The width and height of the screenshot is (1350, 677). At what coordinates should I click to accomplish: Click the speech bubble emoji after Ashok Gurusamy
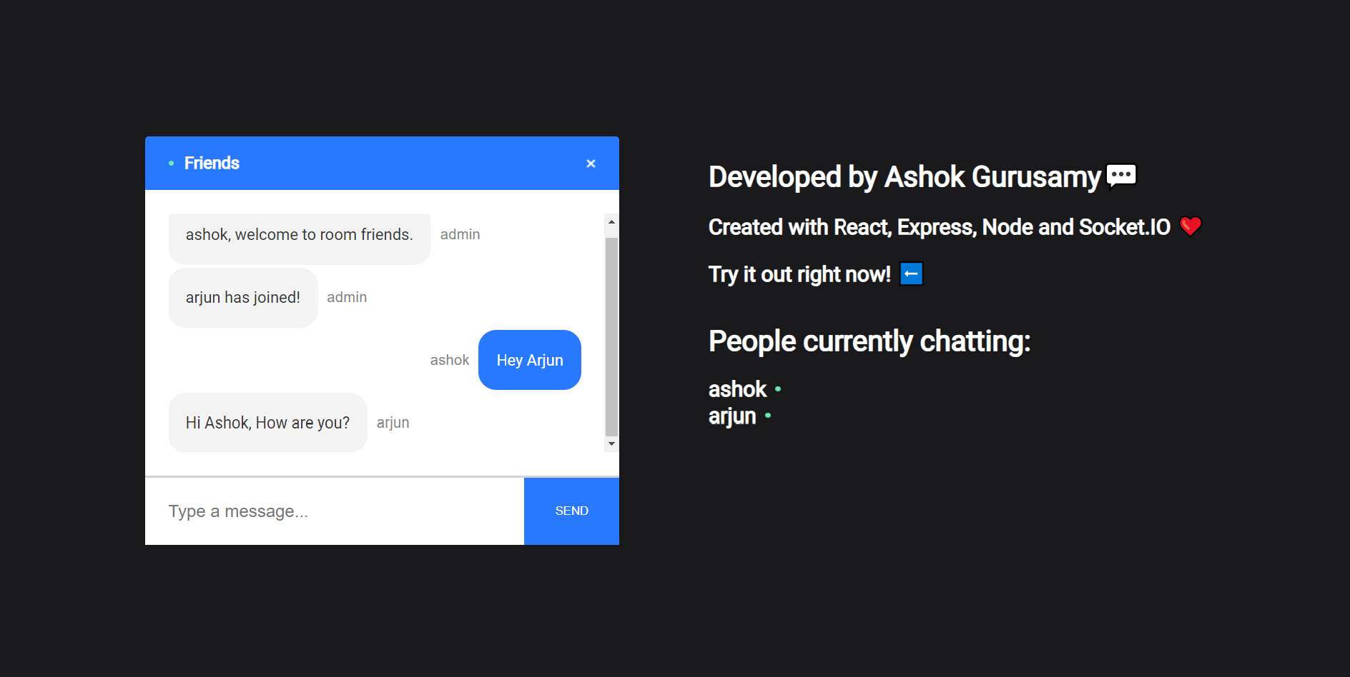1121,176
